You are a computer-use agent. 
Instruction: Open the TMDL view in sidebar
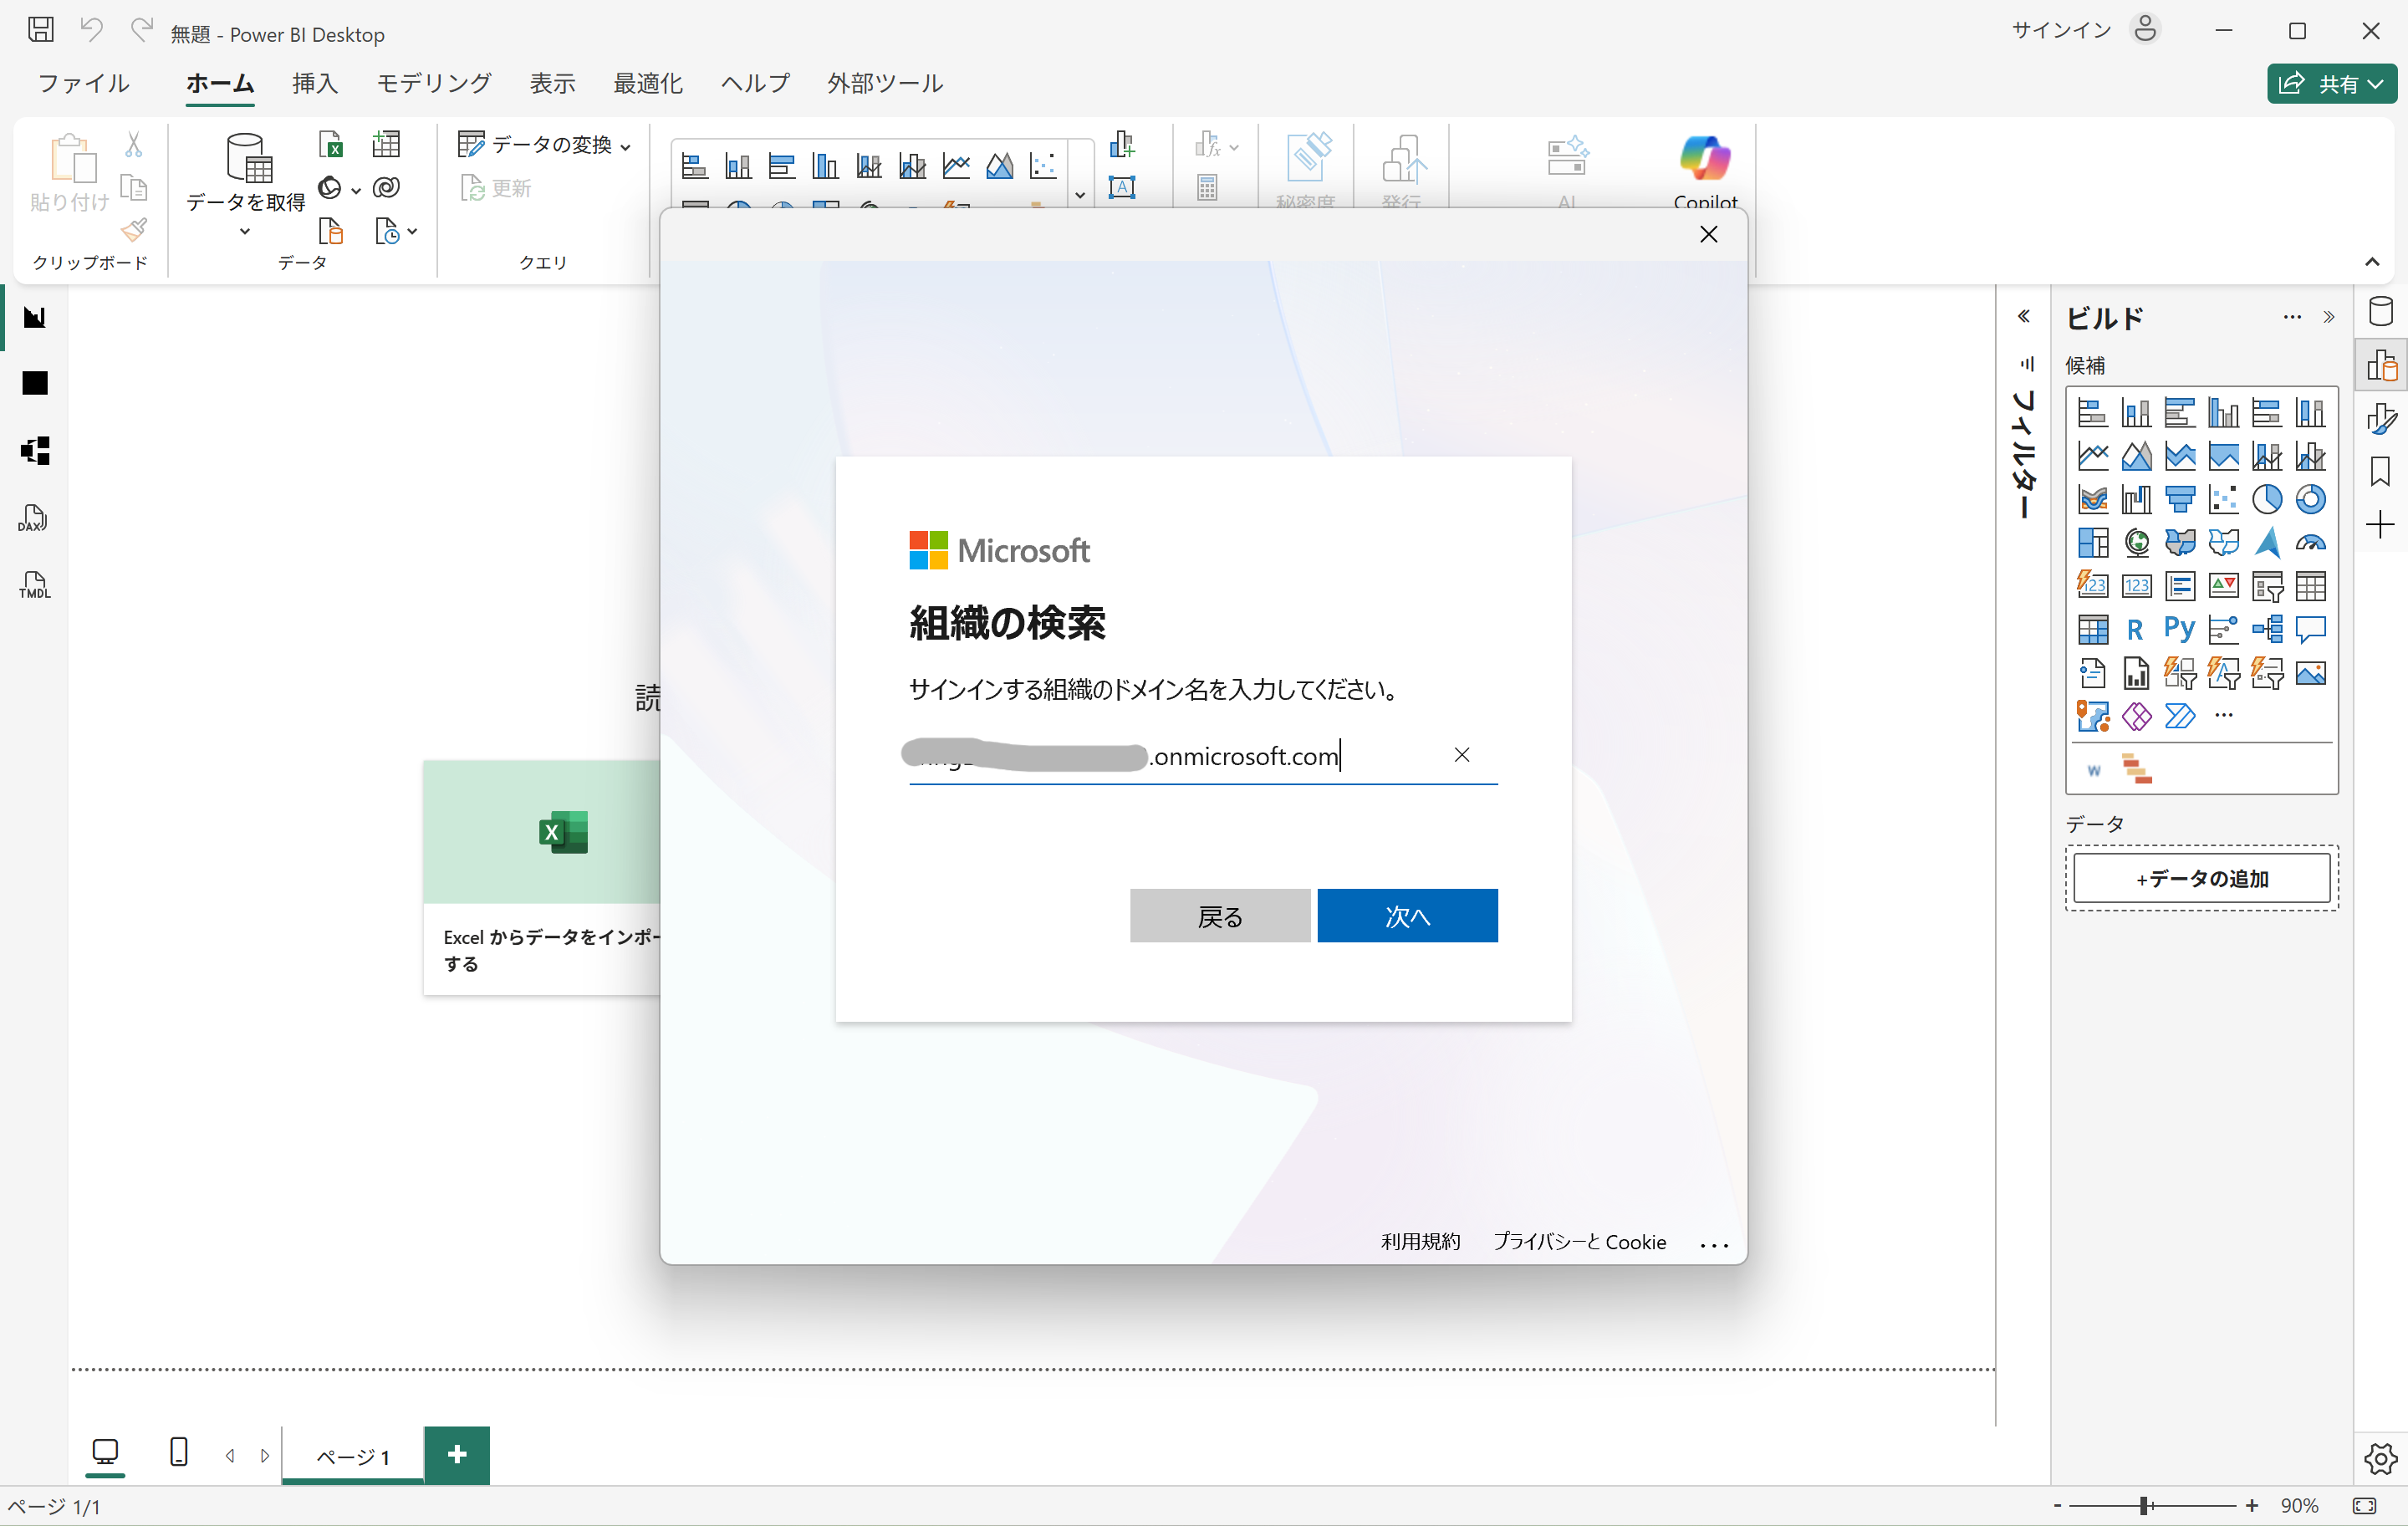(x=34, y=585)
